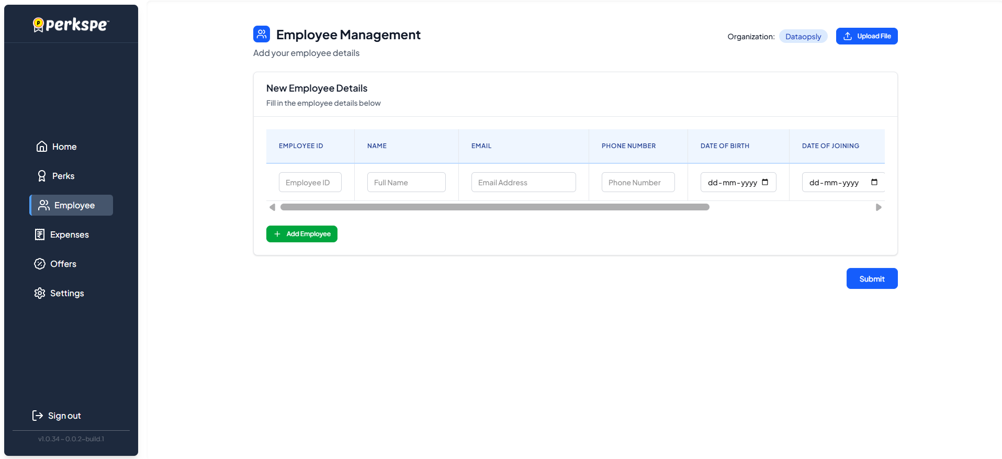Focus the Employee ID input field
The width and height of the screenshot is (1002, 459).
tap(310, 182)
